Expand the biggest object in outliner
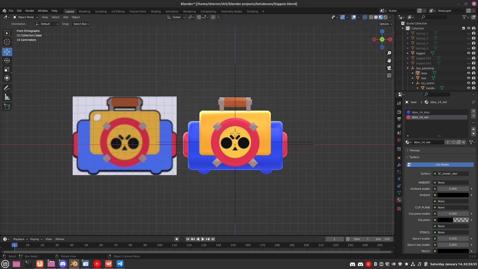This screenshot has height=269, width=478. click(408, 53)
